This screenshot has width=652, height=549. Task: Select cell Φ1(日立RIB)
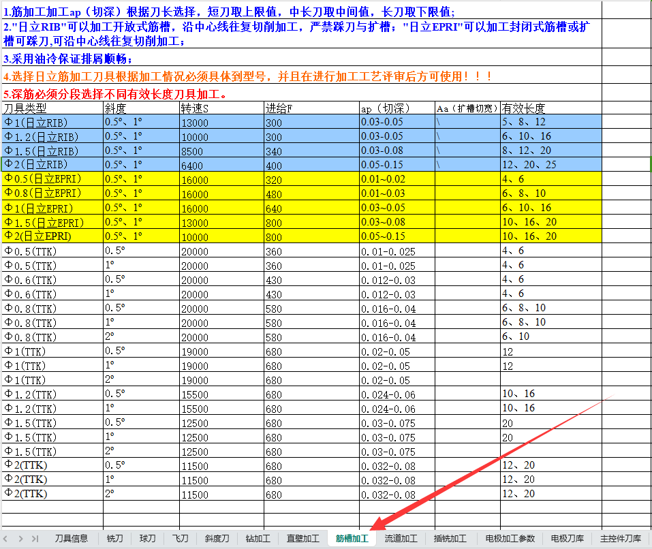coord(52,122)
